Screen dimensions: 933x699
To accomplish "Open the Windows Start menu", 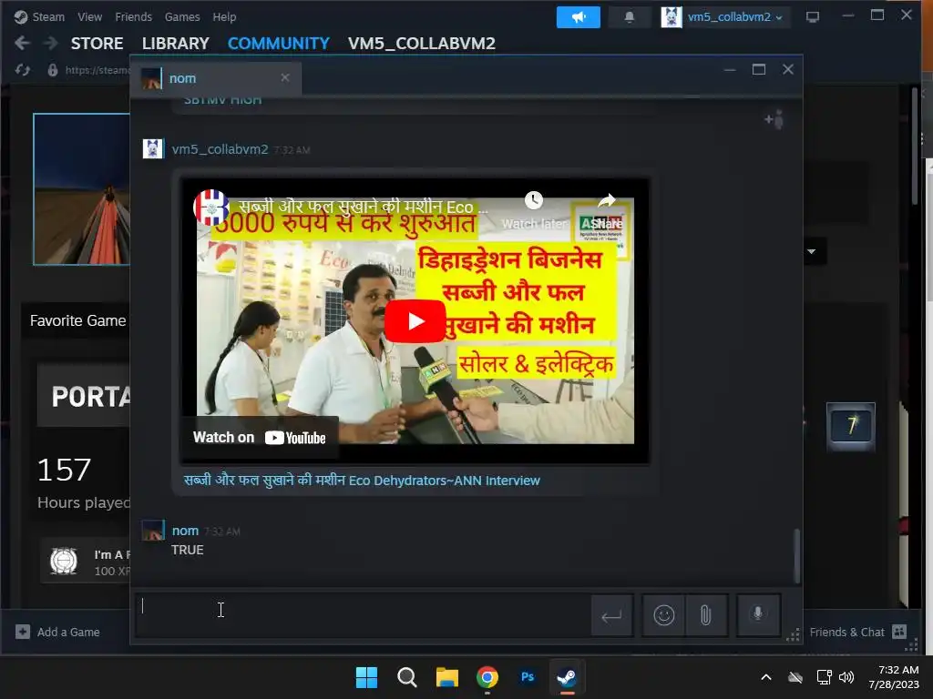I will pyautogui.click(x=366, y=677).
